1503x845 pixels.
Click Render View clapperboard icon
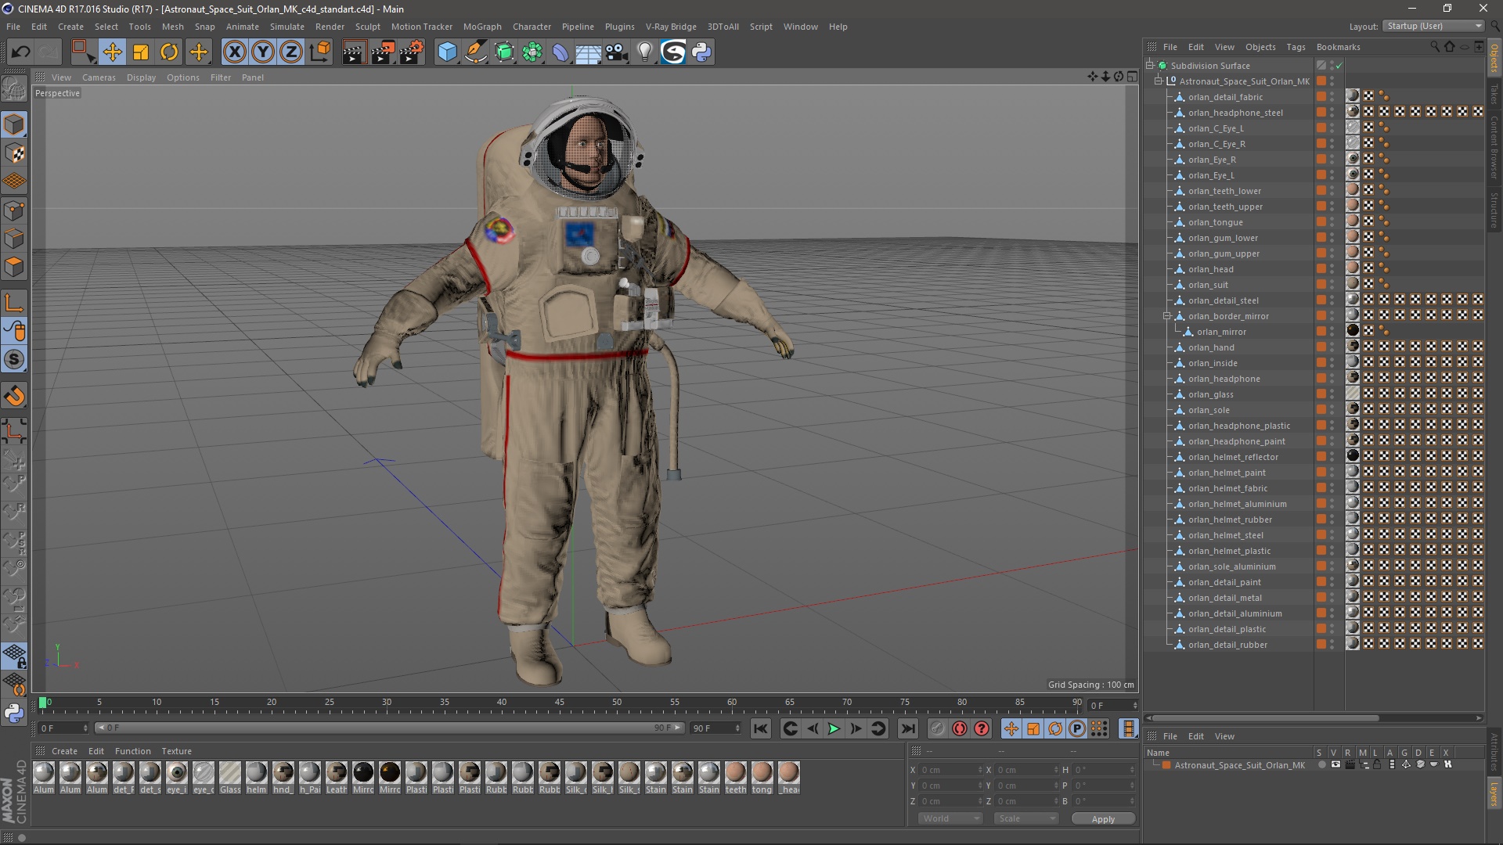[354, 52]
